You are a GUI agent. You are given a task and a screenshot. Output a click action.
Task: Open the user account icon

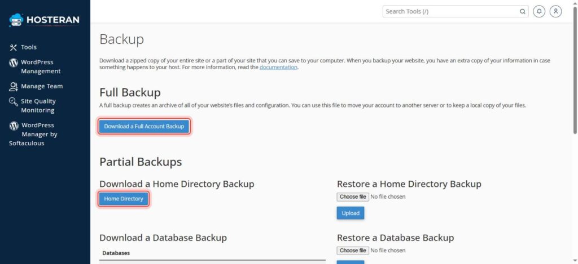coord(556,11)
